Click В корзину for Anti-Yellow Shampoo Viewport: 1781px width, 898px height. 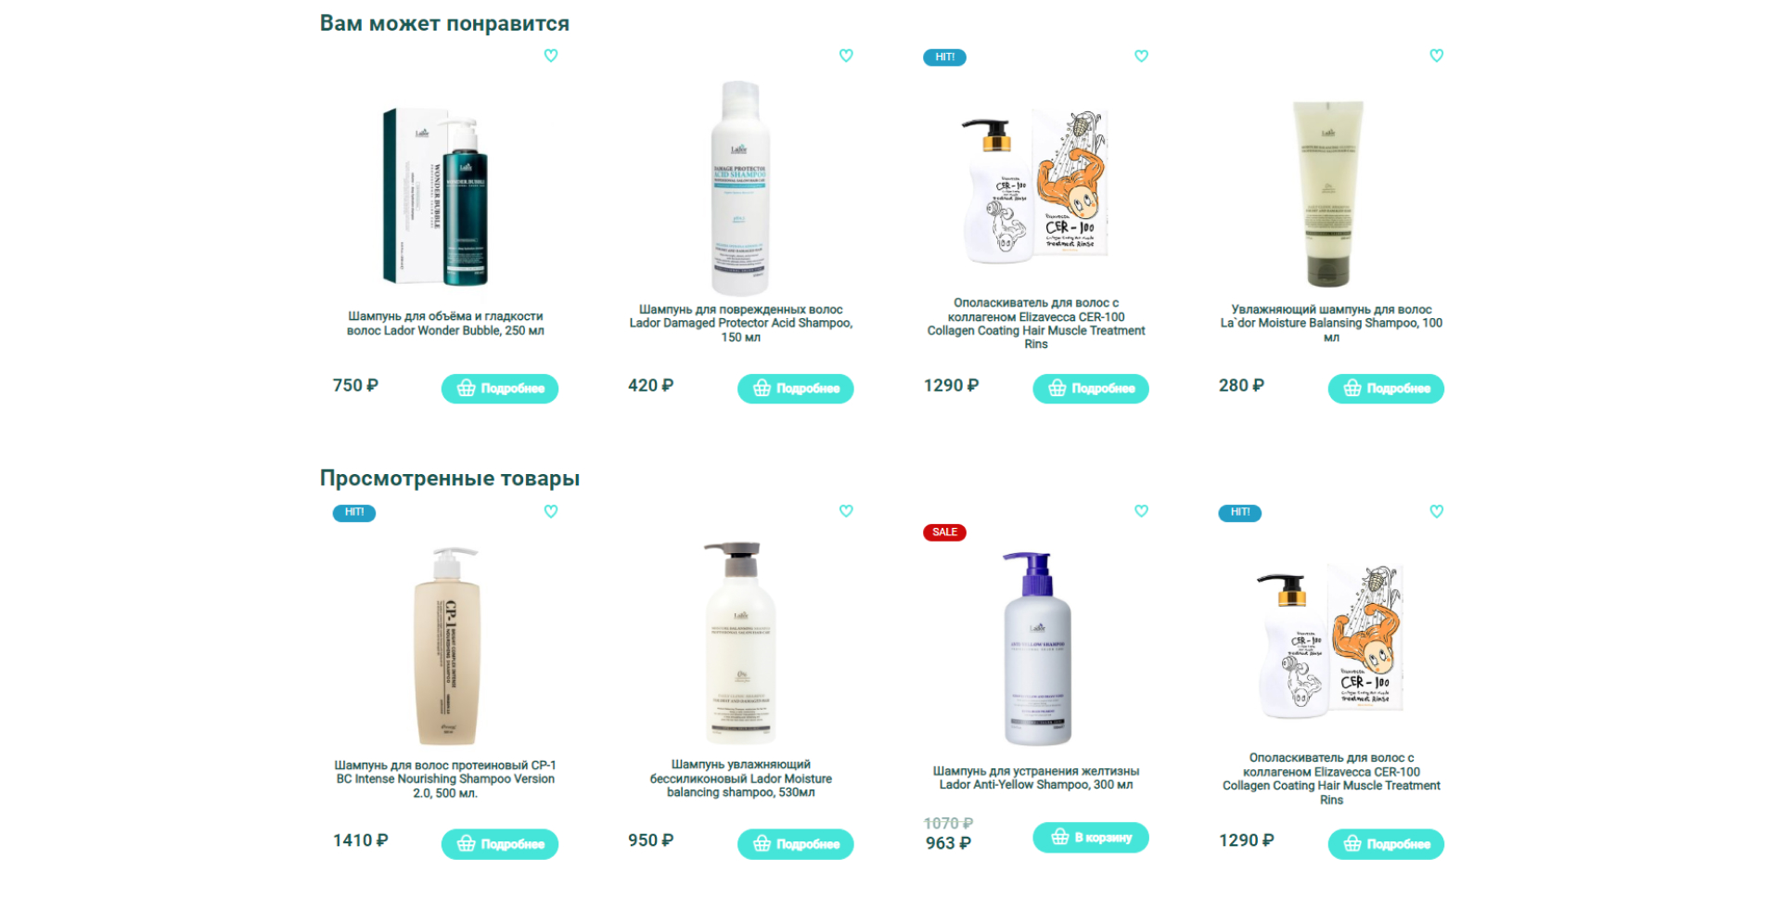pos(1091,838)
